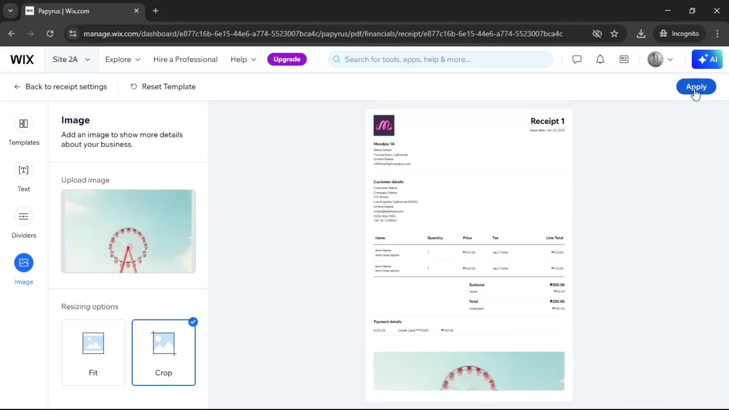Click the Resizing options label
Image resolution: width=729 pixels, height=410 pixels.
[90, 307]
